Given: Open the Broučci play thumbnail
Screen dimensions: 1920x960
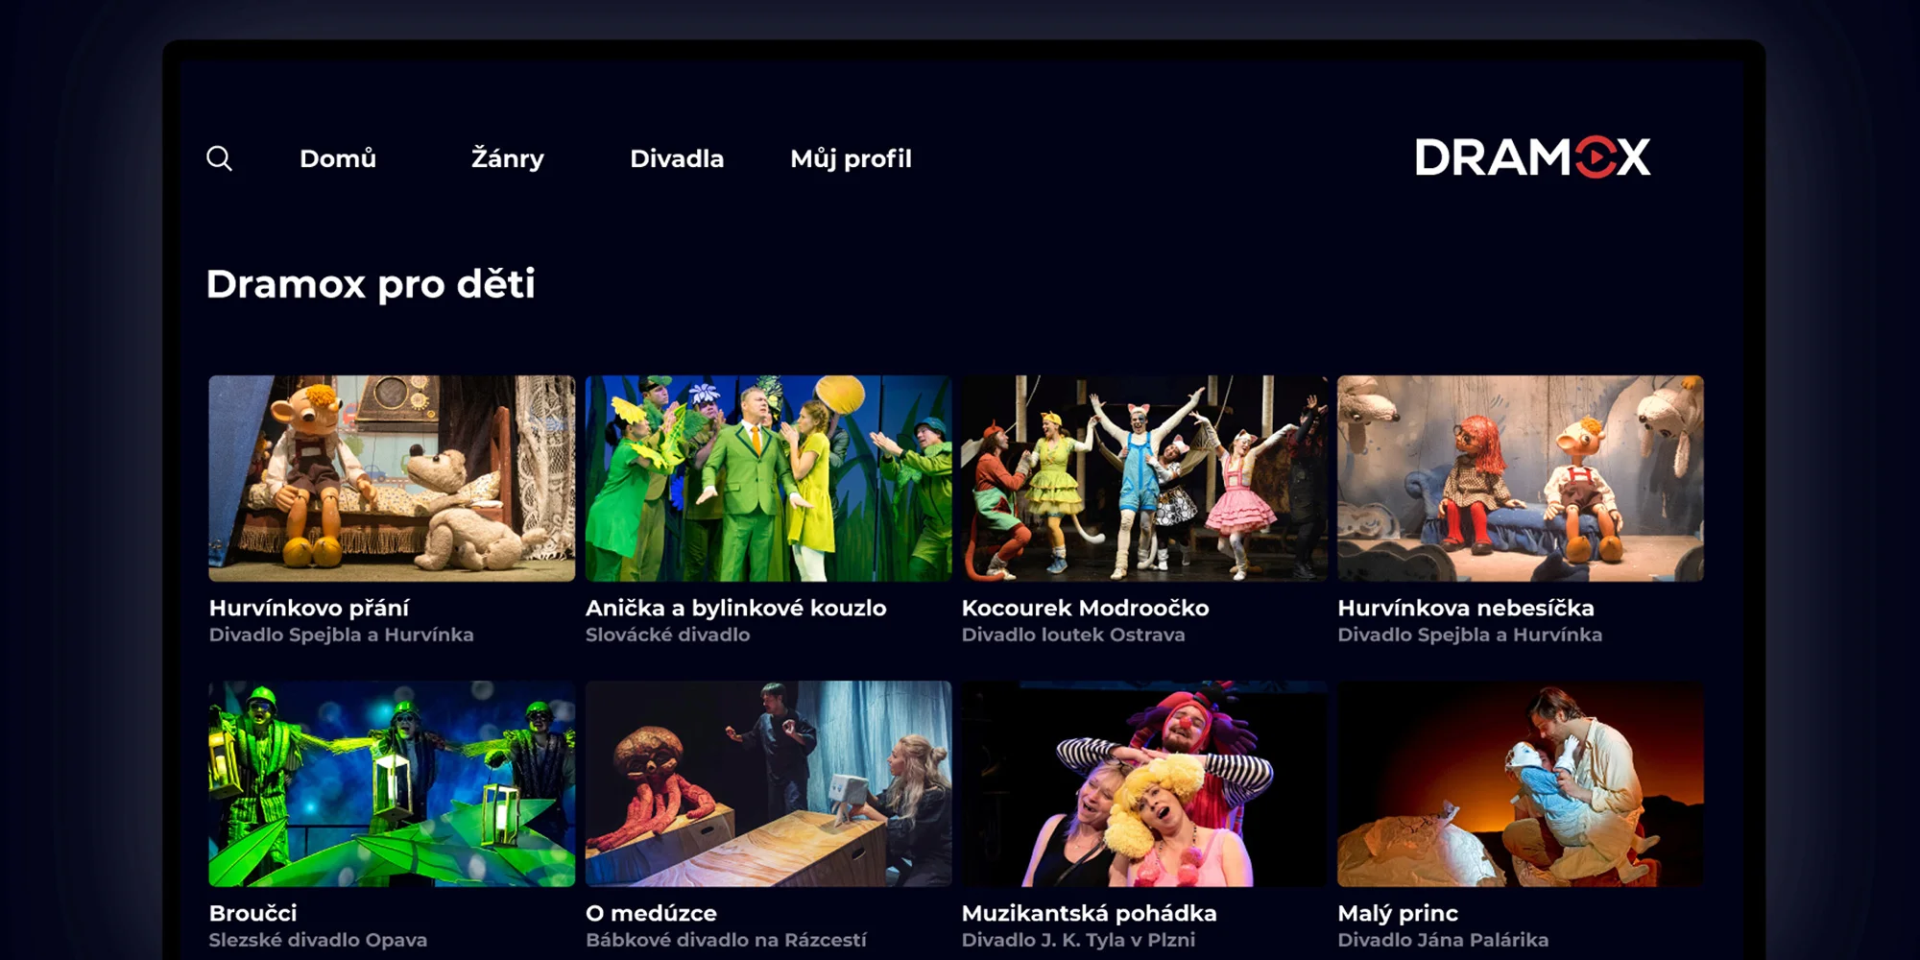Looking at the screenshot, I should pos(392,783).
